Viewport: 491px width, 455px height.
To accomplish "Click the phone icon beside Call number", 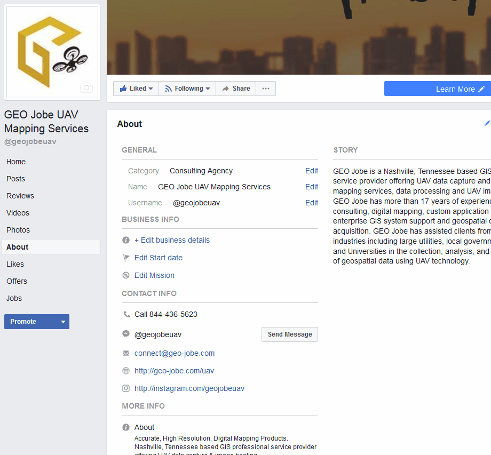I will pos(126,315).
